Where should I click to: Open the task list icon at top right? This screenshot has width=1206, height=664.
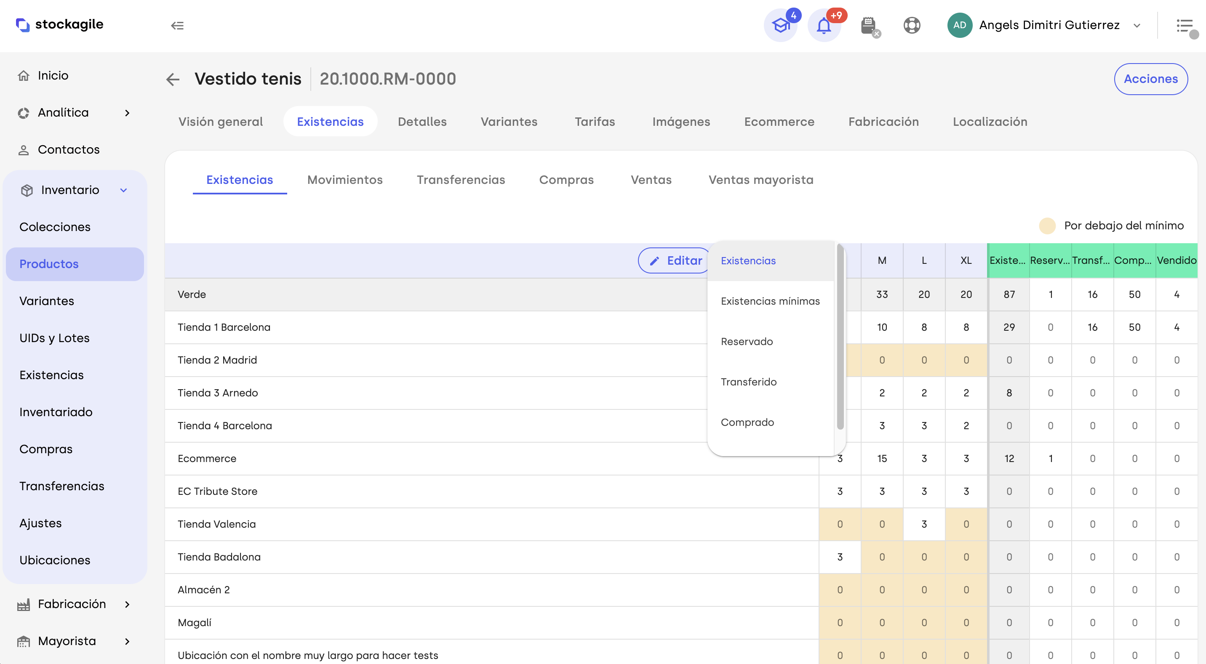pos(1185,26)
